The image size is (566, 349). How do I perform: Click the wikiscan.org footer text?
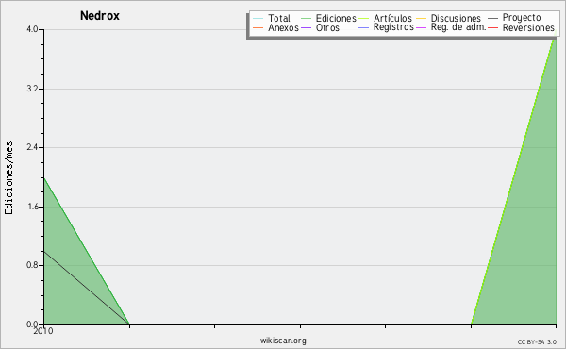click(283, 341)
